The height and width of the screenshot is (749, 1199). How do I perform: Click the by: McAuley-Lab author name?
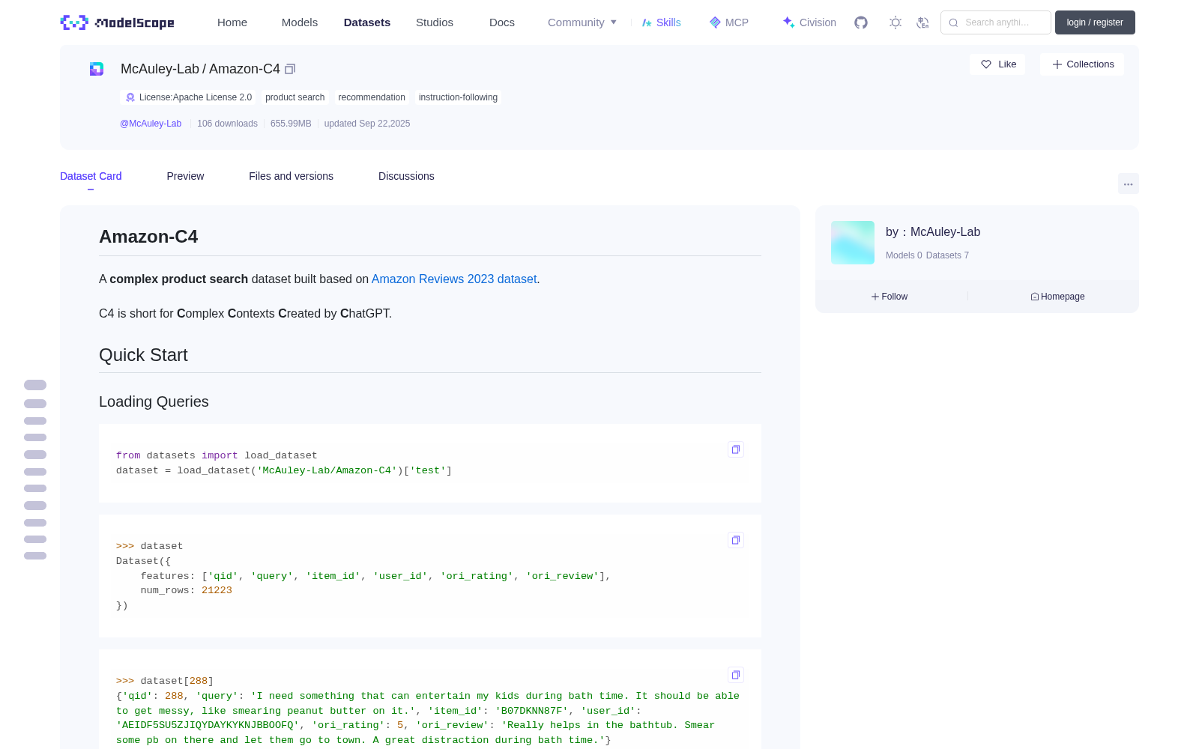[x=933, y=232]
